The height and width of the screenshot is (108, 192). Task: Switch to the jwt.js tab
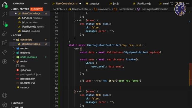(x=116, y=4)
